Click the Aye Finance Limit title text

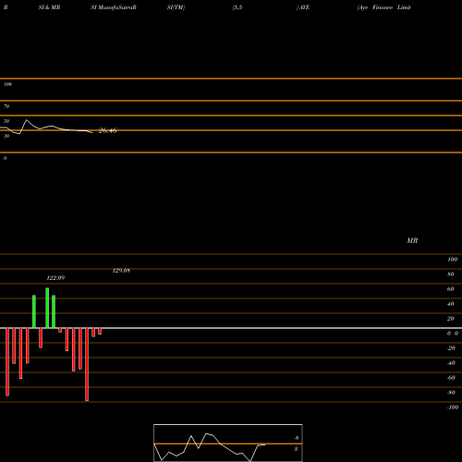(x=384, y=7)
